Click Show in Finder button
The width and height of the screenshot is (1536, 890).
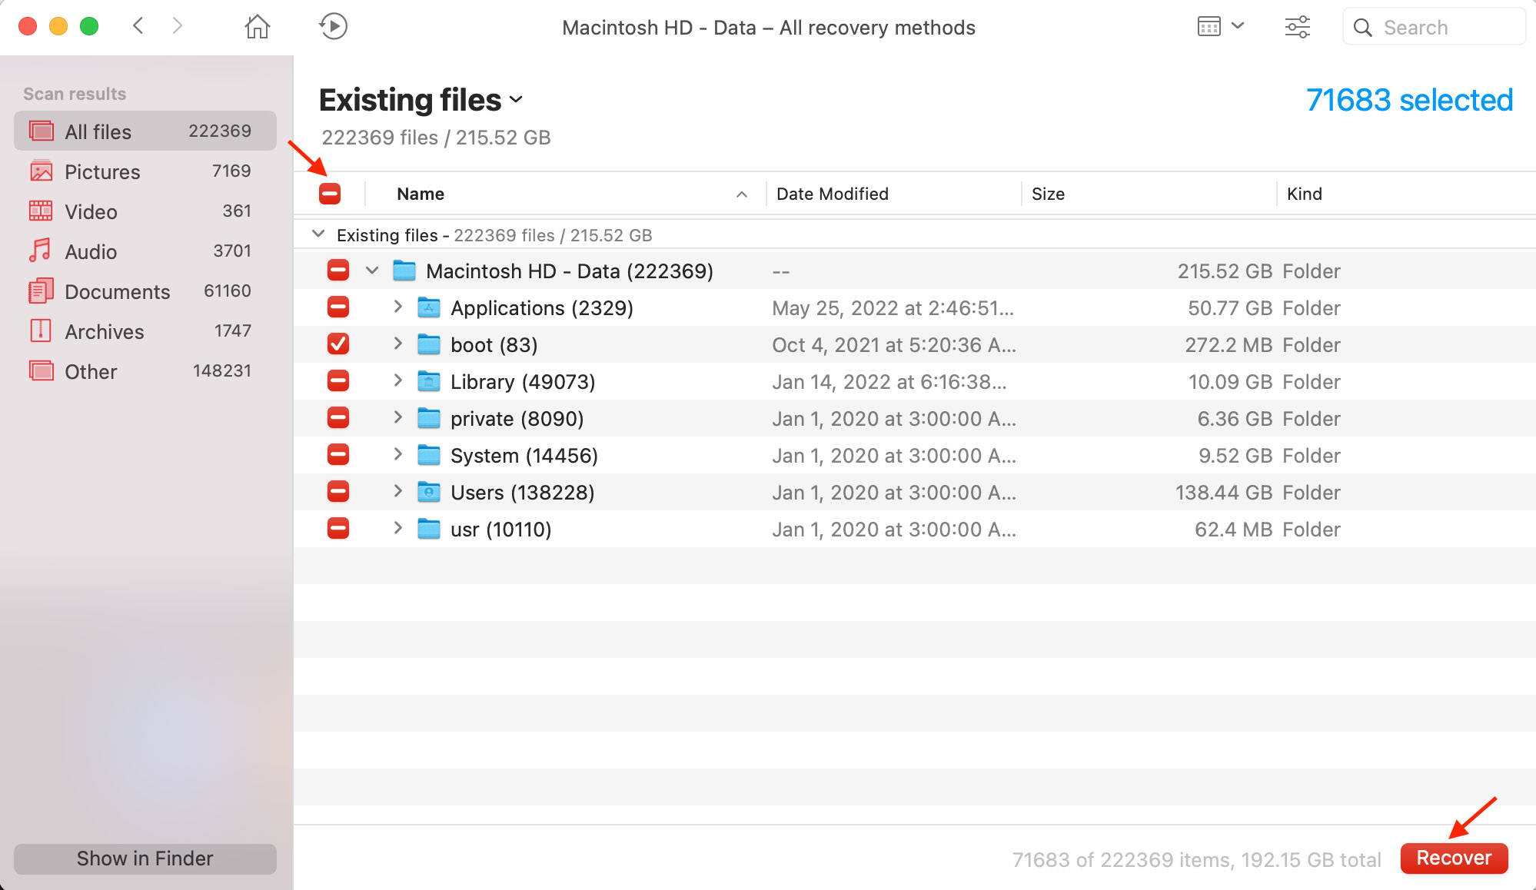point(144,858)
